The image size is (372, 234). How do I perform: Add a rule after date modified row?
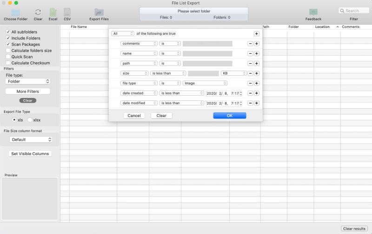click(257, 103)
